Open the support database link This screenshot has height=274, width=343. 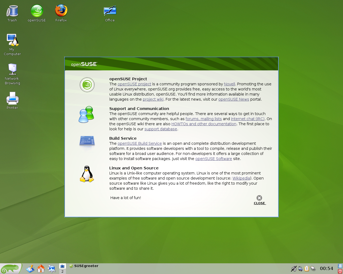161,129
